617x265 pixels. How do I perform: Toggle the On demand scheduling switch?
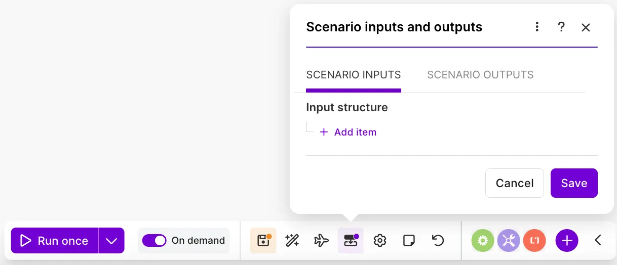point(154,240)
